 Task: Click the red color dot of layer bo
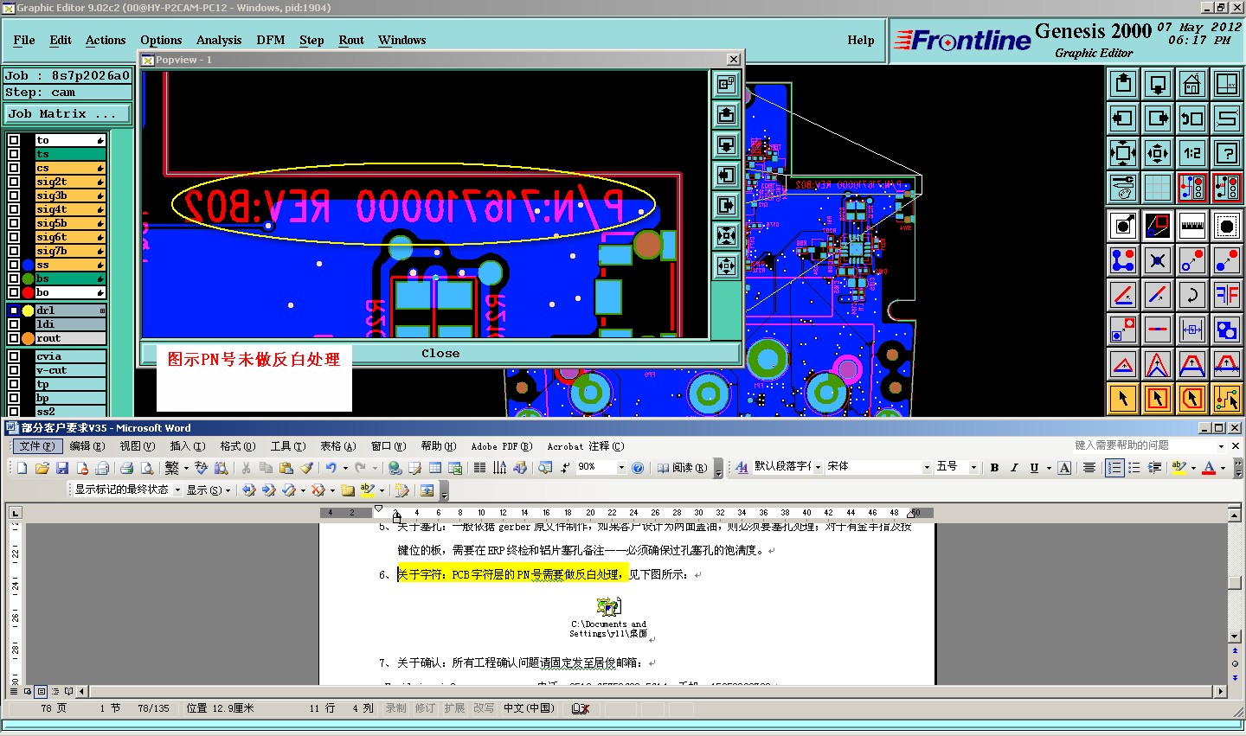tap(28, 292)
